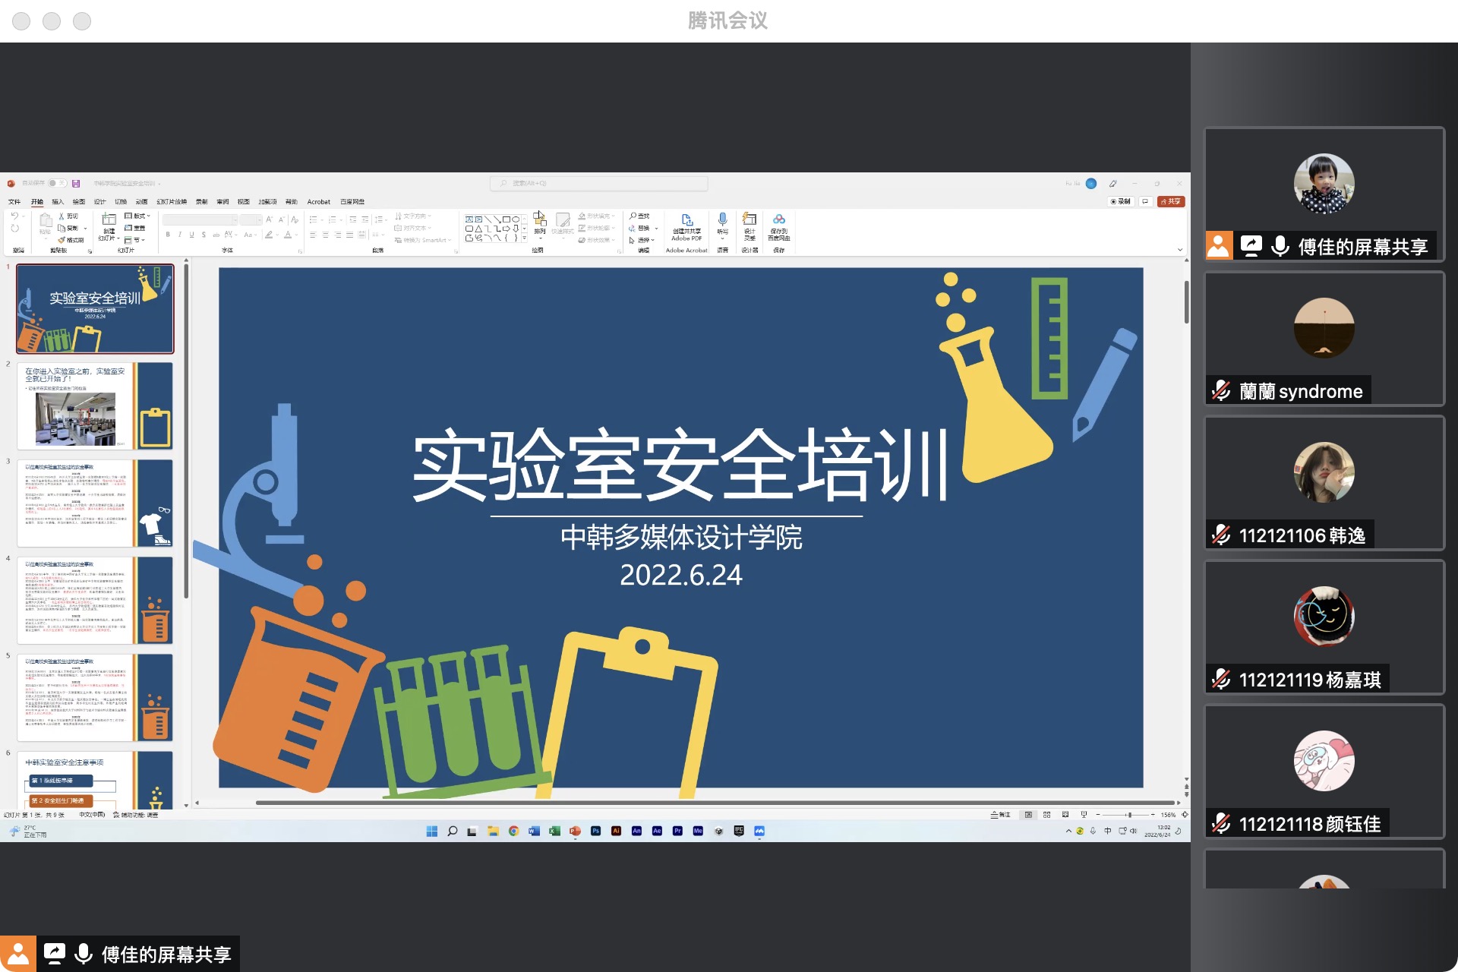Image resolution: width=1458 pixels, height=972 pixels.
Task: Expand the shapes gallery more arrow
Action: click(524, 238)
